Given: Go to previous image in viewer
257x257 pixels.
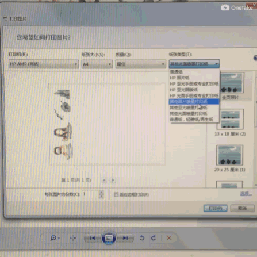Looking at the screenshot, I should pyautogui.click(x=93, y=238).
